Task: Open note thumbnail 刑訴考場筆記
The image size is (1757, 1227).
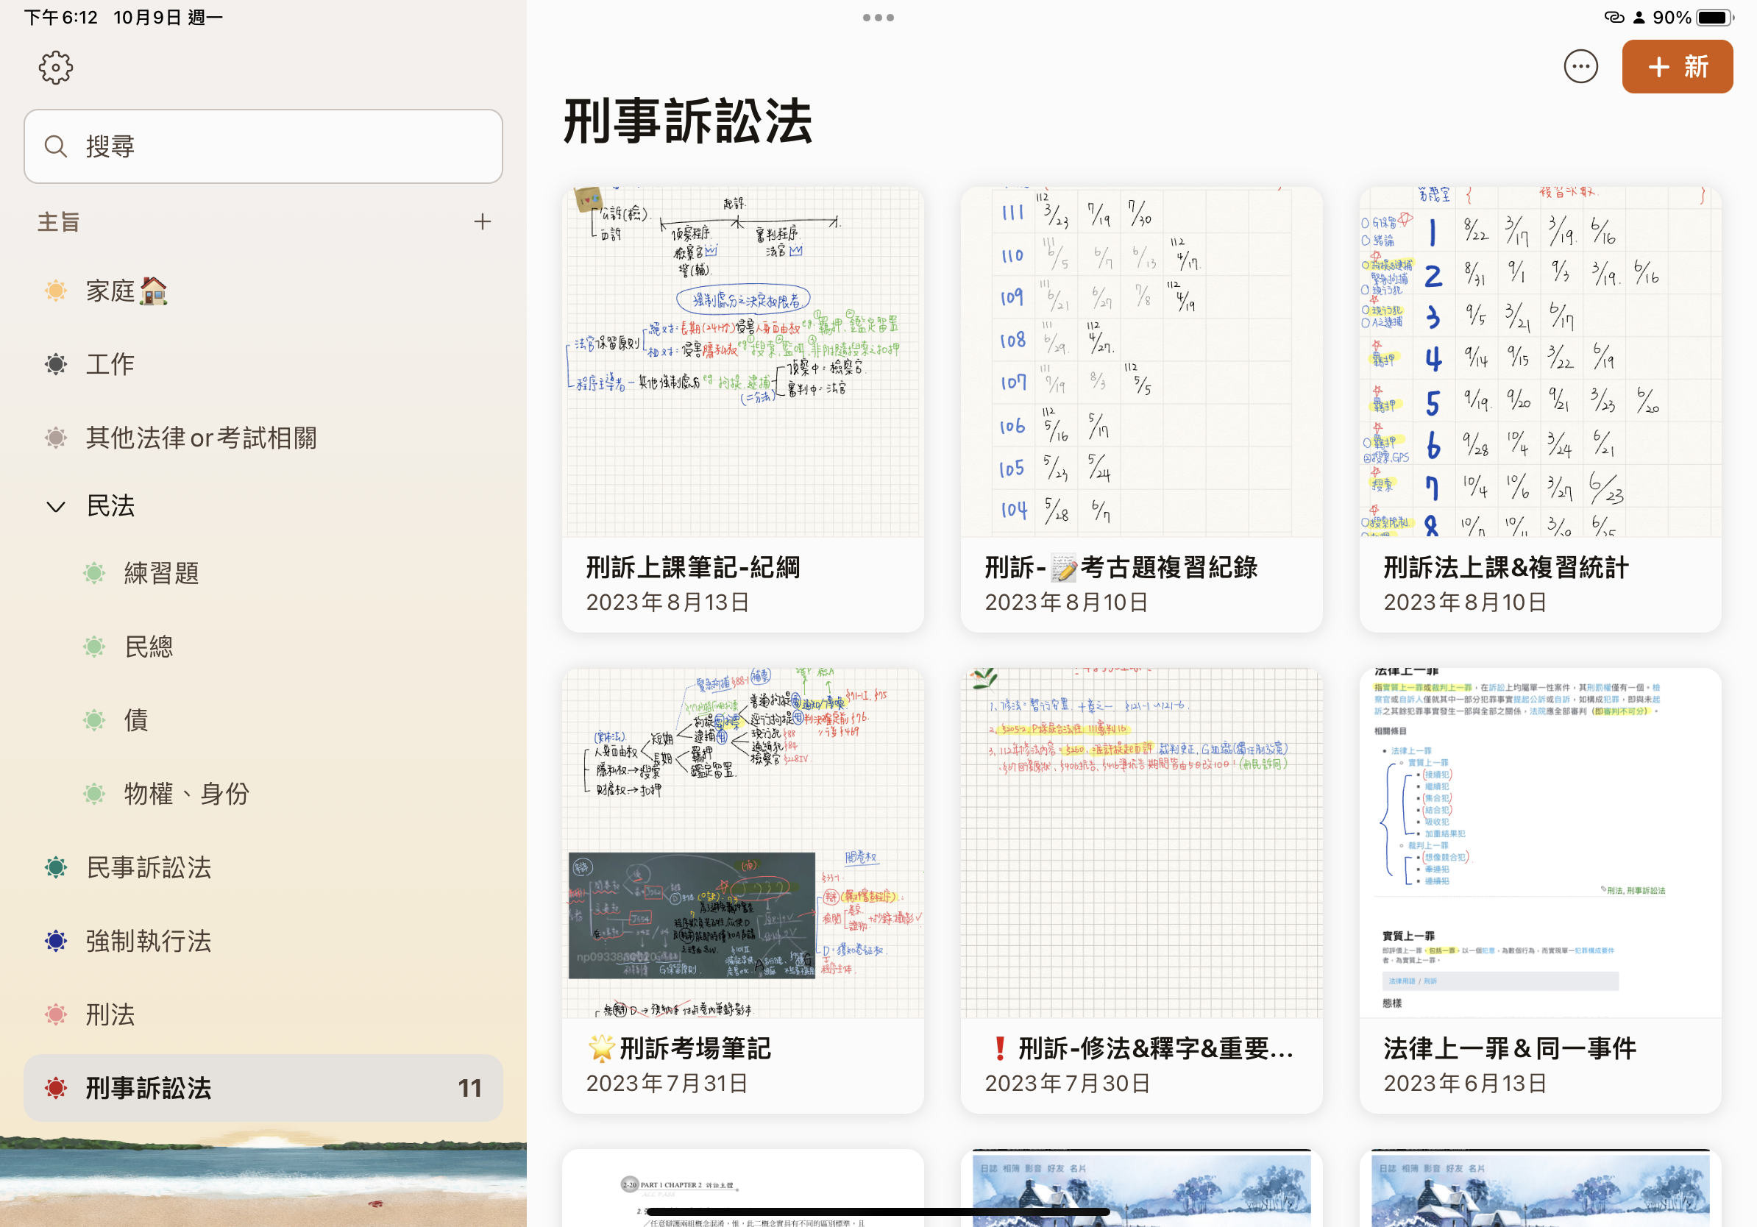Action: [742, 843]
